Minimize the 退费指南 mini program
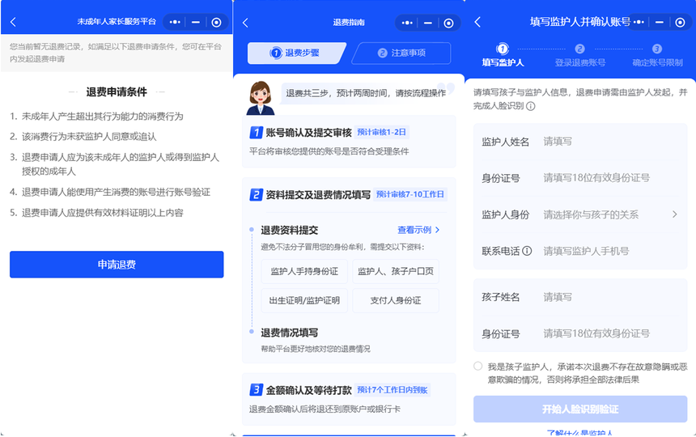696x437 pixels. [428, 23]
